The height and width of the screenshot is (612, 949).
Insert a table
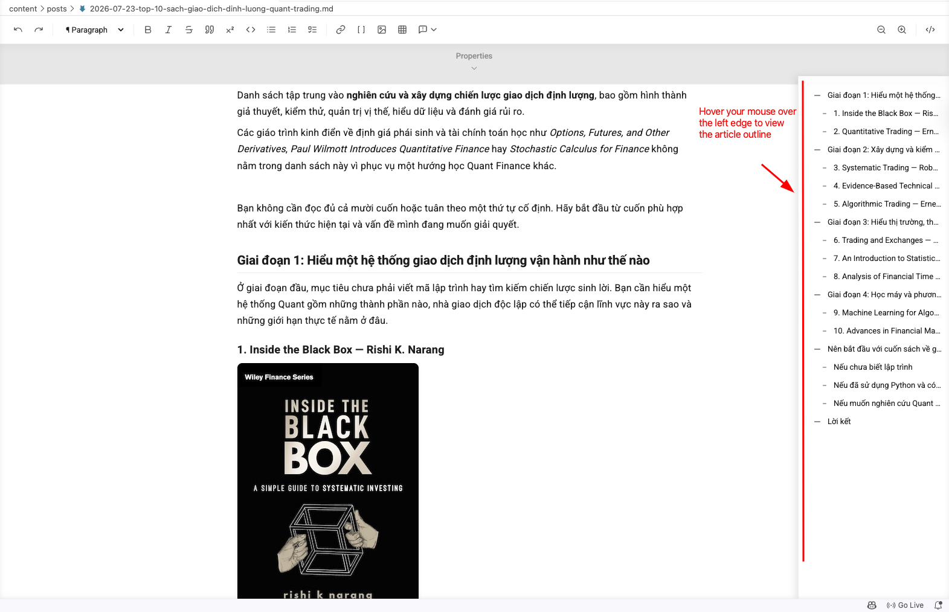tap(402, 30)
